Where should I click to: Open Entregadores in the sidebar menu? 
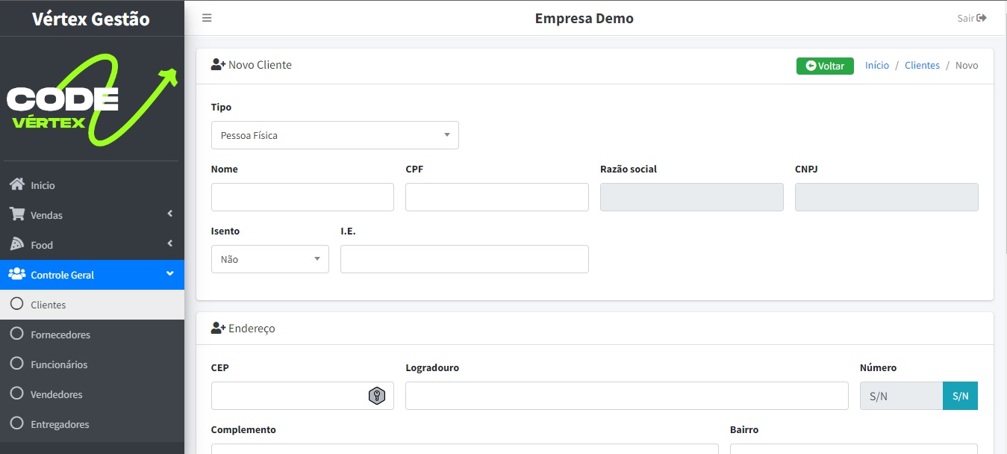59,424
